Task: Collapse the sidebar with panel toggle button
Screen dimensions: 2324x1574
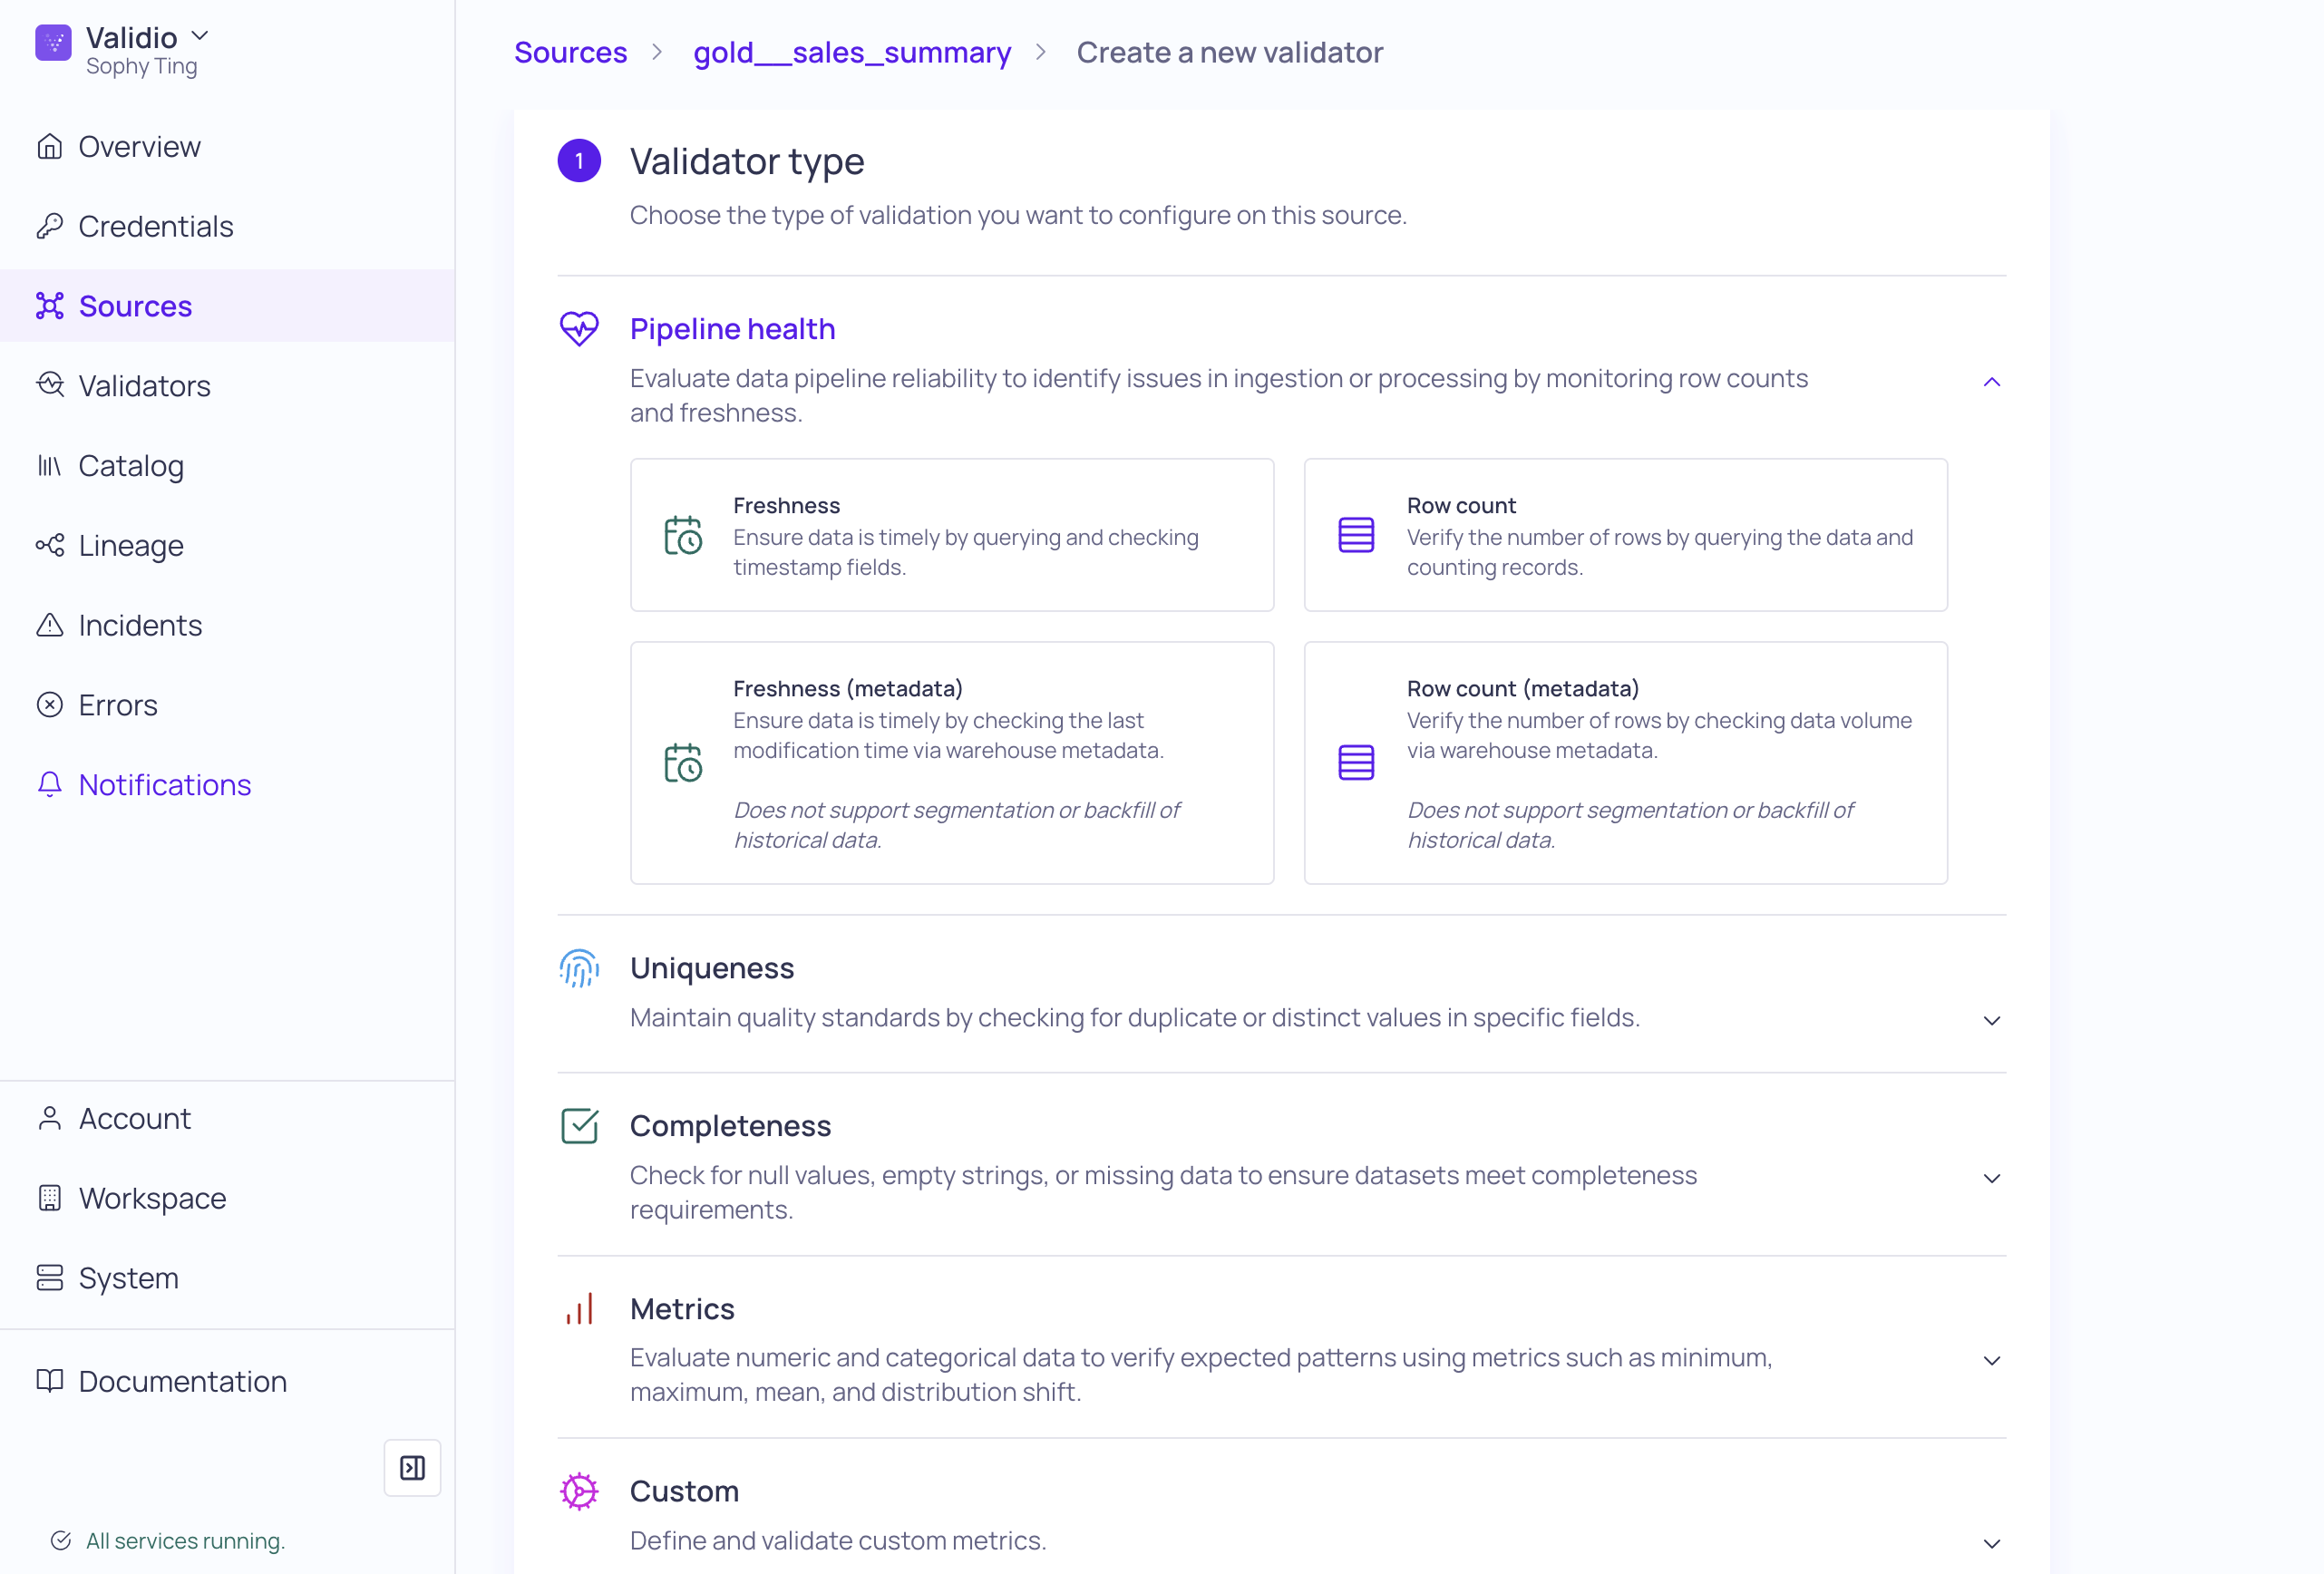Action: point(412,1468)
